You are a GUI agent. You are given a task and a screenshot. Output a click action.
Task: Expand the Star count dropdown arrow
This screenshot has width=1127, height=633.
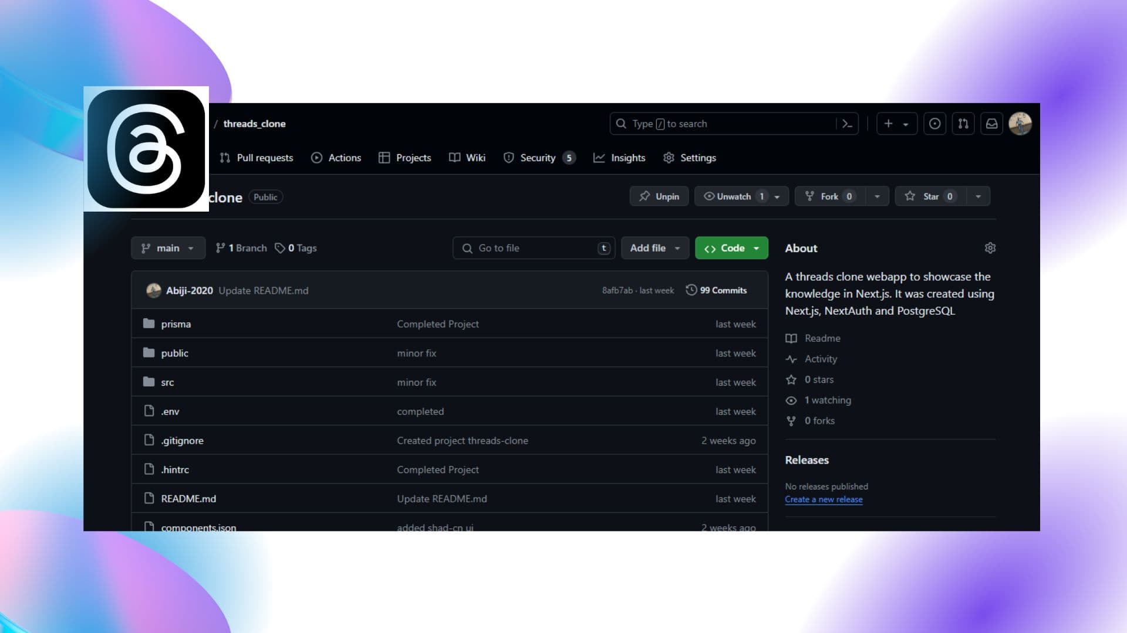pyautogui.click(x=977, y=196)
